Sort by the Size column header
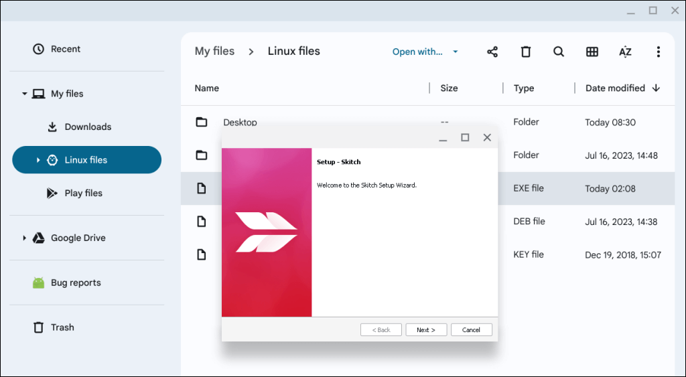Screen dimensions: 686x377 point(449,88)
